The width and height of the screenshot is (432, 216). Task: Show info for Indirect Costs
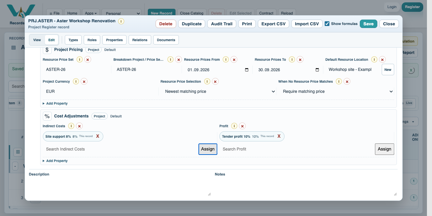pos(71,126)
